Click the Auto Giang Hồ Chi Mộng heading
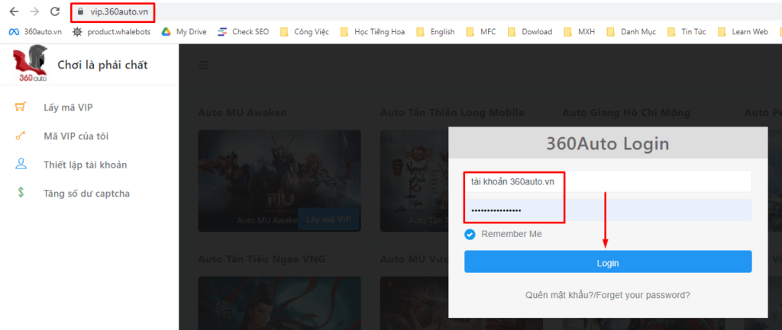Screen dimensions: 782x330 tap(626, 113)
